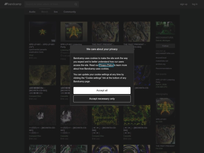Open the Privacy Policy link
The height and width of the screenshot is (153, 204).
click(106, 65)
